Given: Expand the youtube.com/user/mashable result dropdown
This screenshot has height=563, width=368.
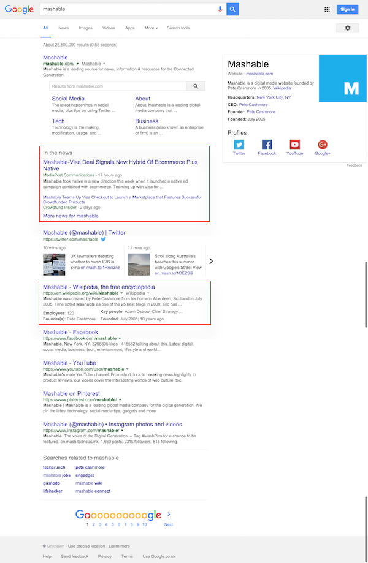Looking at the screenshot, I should (x=127, y=369).
